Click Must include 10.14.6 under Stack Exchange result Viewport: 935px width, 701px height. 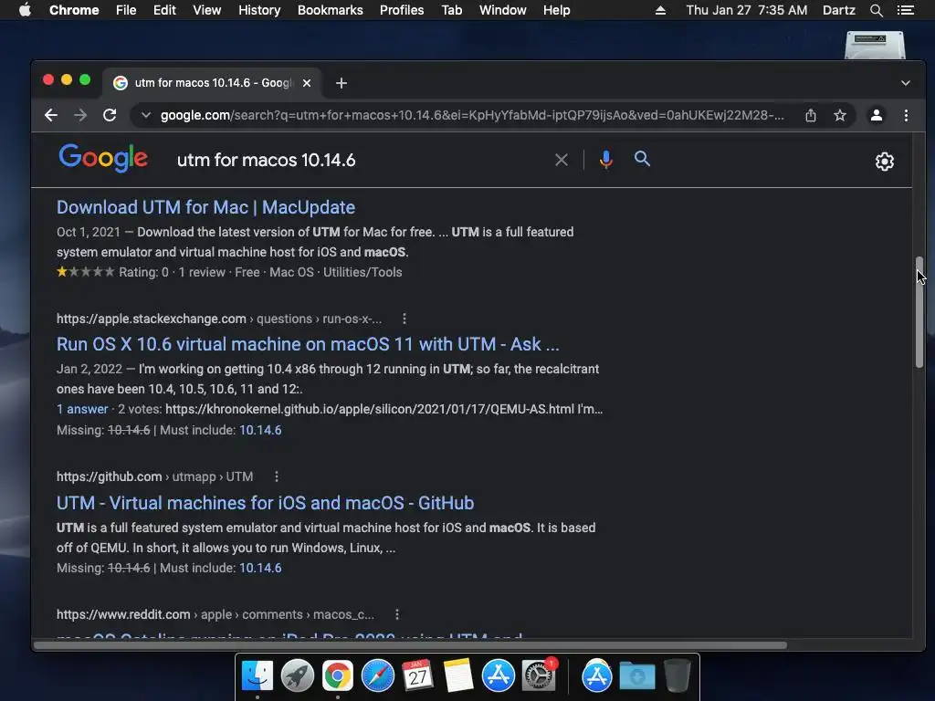[260, 430]
